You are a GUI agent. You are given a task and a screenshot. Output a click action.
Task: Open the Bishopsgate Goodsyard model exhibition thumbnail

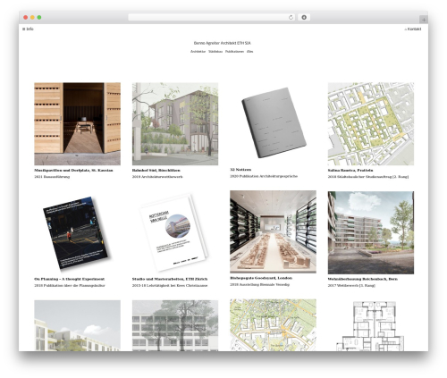(273, 231)
